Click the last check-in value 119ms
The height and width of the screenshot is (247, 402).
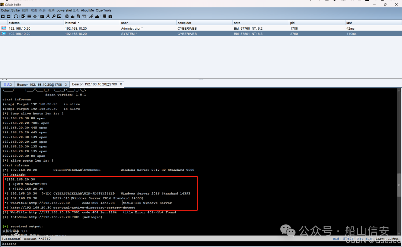351,34
